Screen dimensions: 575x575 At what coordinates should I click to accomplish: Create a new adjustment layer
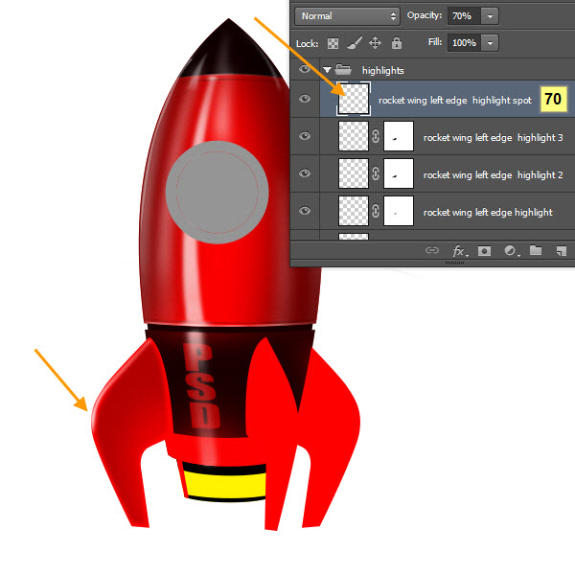click(x=510, y=251)
